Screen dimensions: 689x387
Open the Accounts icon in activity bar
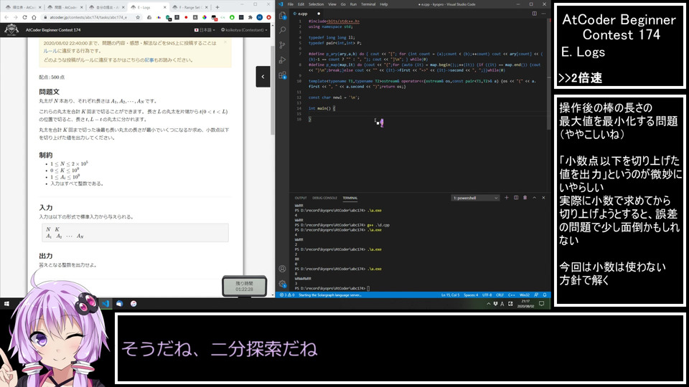[283, 269]
